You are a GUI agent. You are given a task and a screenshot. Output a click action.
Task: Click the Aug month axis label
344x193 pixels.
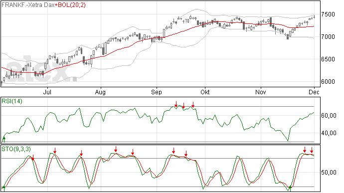[x=100, y=92]
